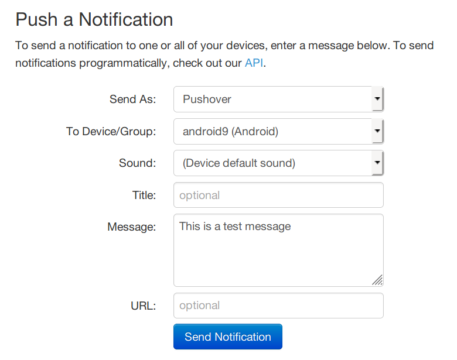Image resolution: width=457 pixels, height=360 pixels.
Task: Click the "URL:" field label
Action: click(143, 306)
